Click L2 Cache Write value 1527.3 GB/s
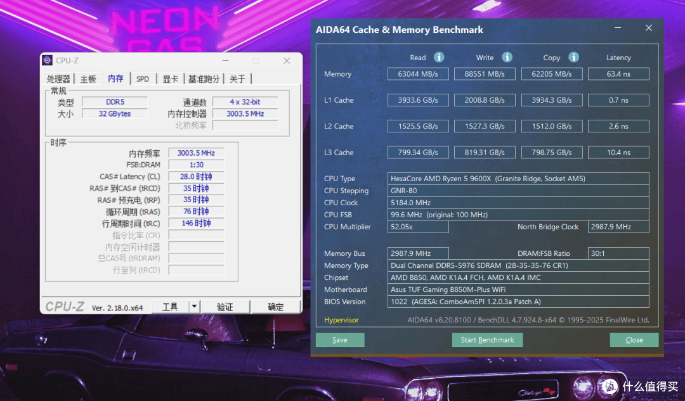685x401 pixels. pyautogui.click(x=485, y=126)
